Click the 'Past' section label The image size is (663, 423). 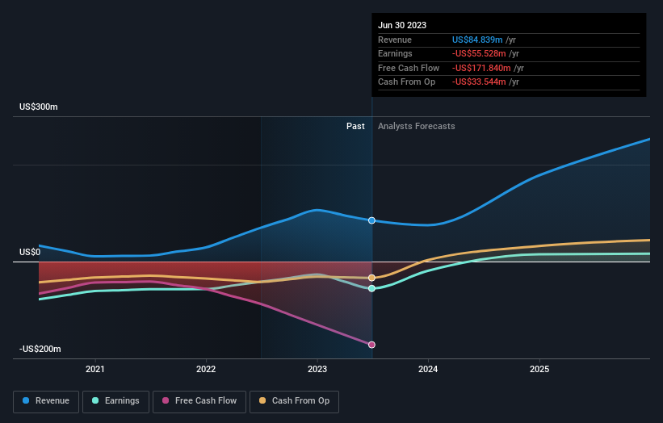pyautogui.click(x=355, y=126)
